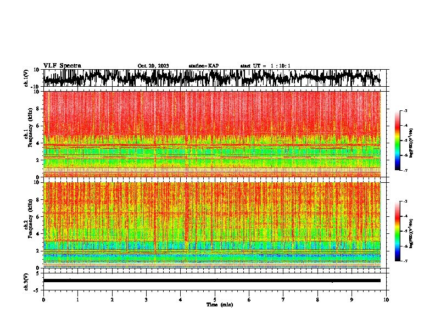
Task: Click the black ch.3 voltage trace bar
Action: (x=212, y=281)
